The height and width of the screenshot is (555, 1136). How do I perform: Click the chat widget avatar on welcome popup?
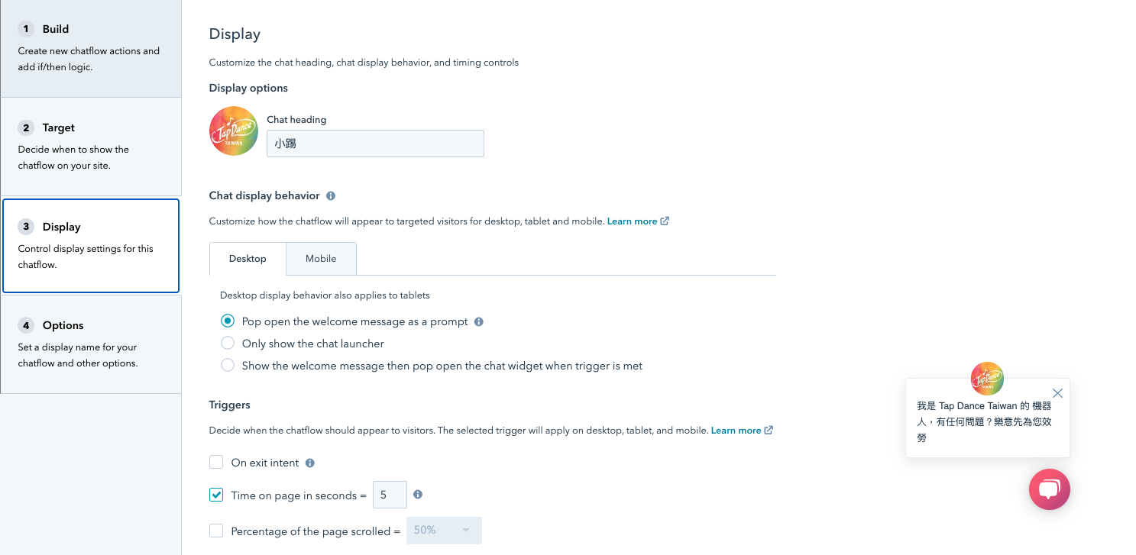[x=987, y=379]
